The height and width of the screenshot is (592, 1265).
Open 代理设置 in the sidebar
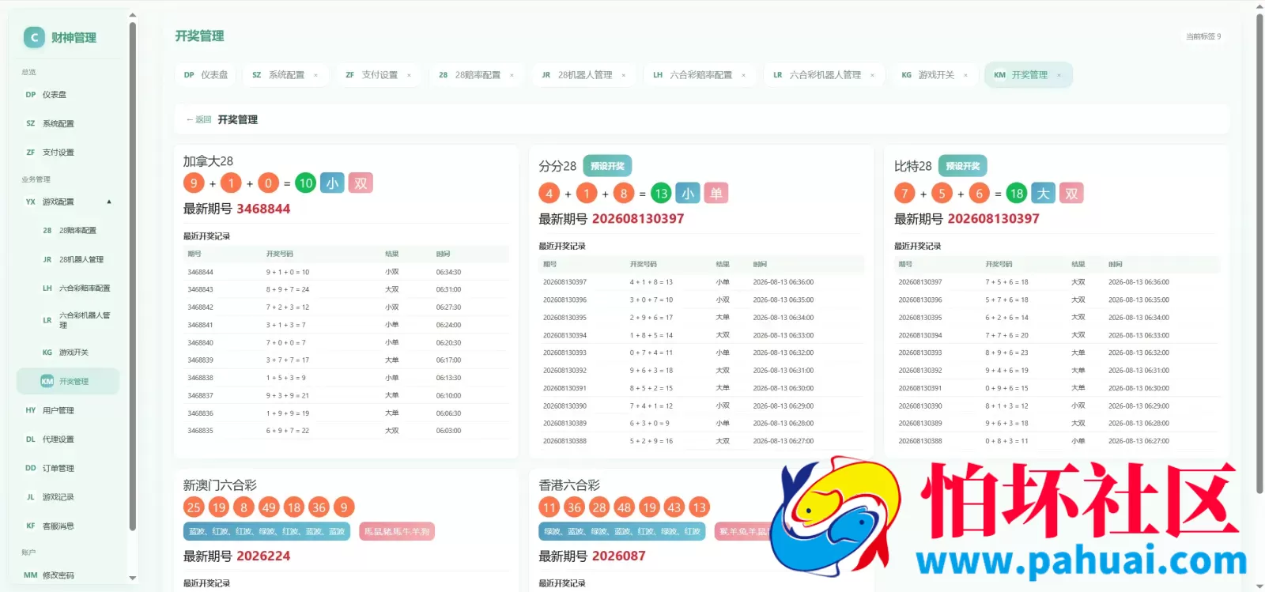tap(68, 439)
